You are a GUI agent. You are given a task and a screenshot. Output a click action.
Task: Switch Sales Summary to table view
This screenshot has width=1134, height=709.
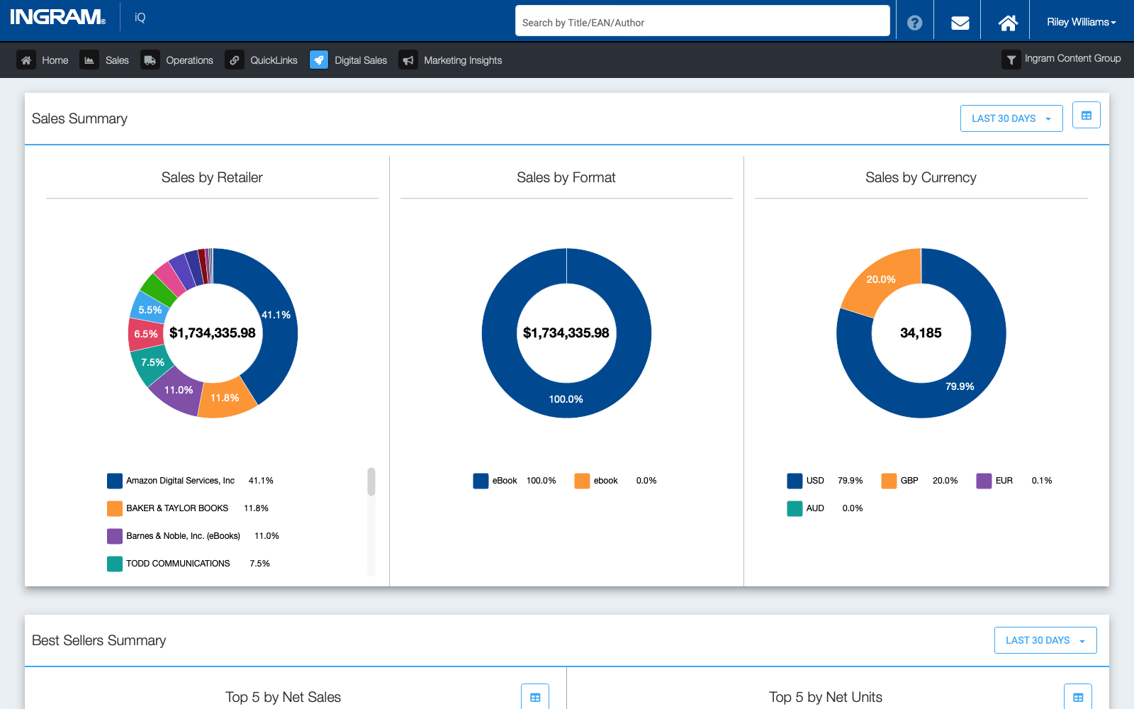coord(1086,116)
